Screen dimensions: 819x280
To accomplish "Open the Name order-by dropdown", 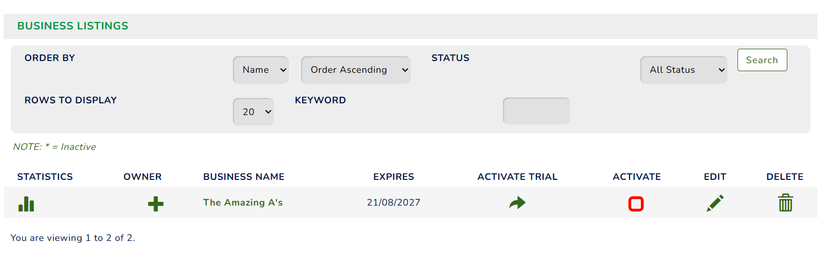I will click(261, 70).
